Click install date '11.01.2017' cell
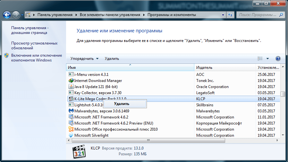The height and width of the screenshot is (162, 288). point(266,117)
